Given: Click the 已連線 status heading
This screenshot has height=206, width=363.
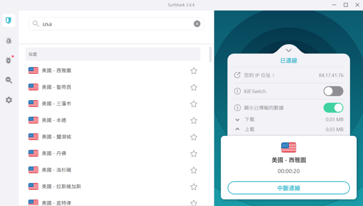Looking at the screenshot, I should click(x=289, y=61).
